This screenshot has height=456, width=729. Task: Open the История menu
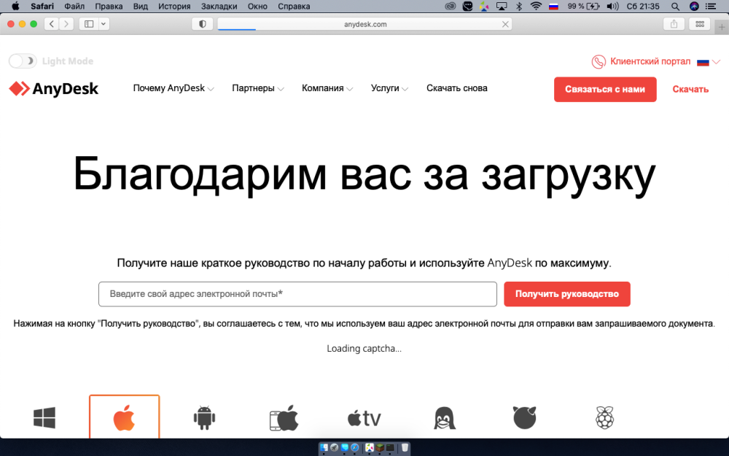pos(174,7)
